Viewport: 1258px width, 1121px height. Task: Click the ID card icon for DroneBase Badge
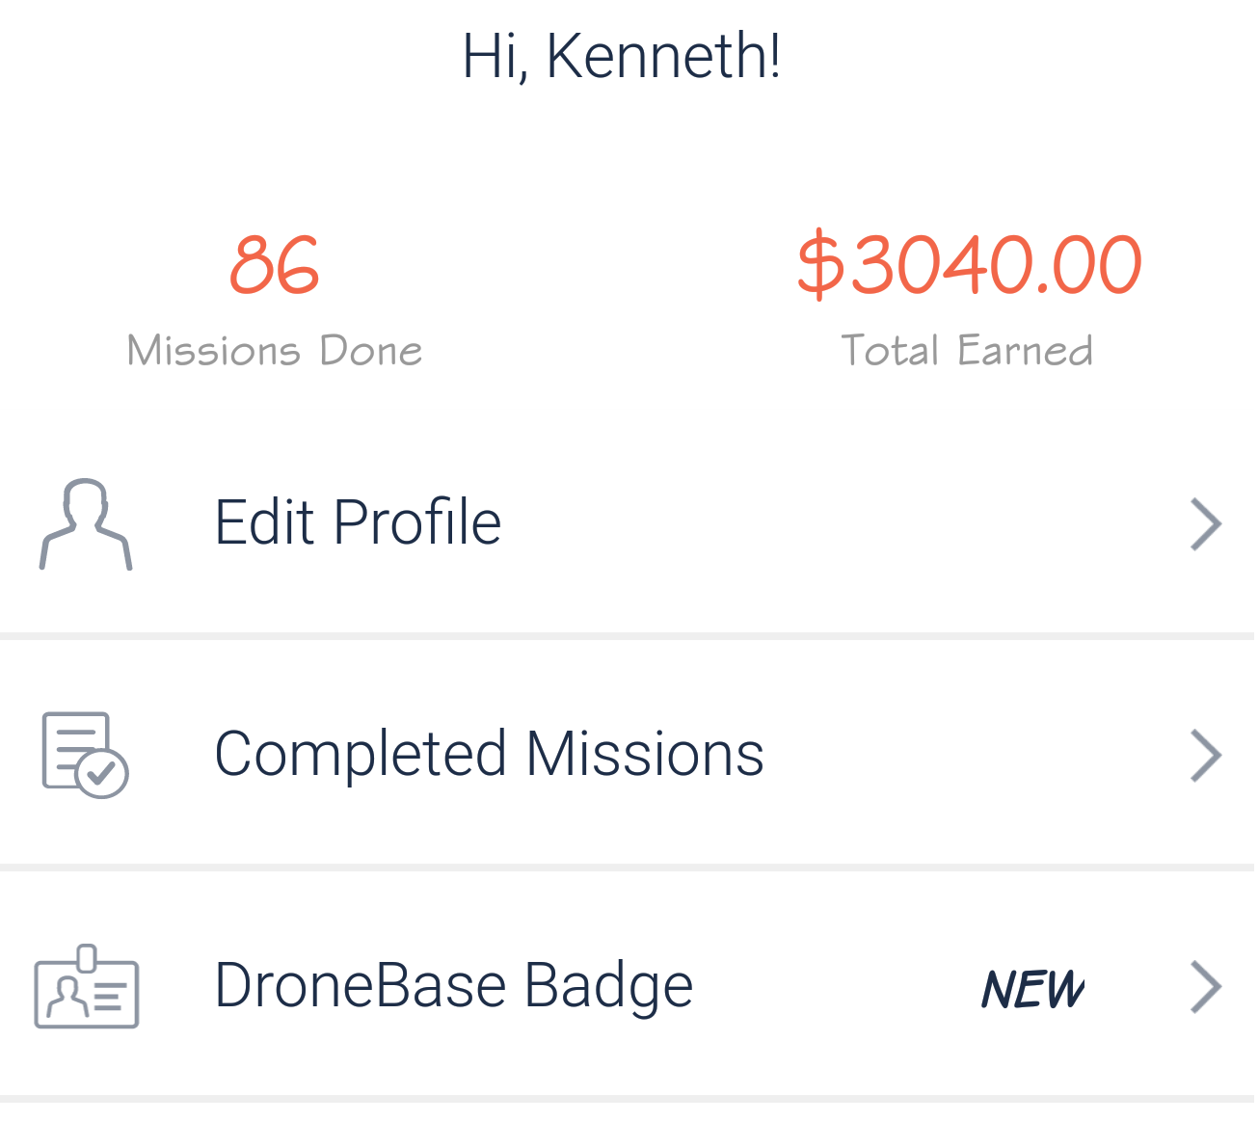pos(87,986)
